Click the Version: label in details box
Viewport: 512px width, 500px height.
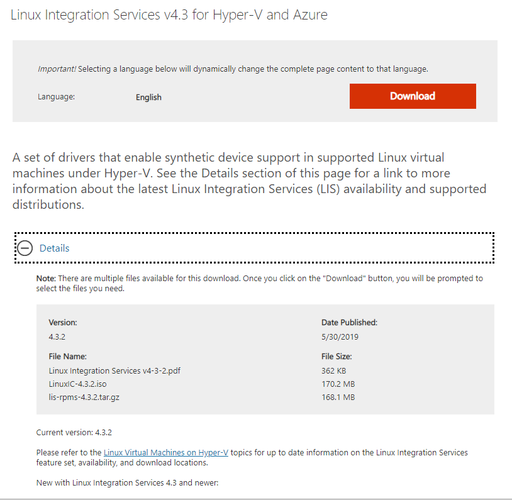tap(63, 323)
